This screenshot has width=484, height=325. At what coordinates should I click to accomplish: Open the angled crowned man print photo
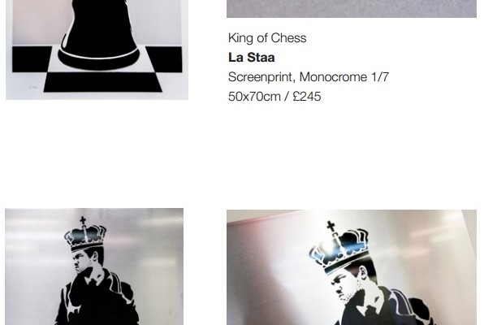(x=352, y=267)
